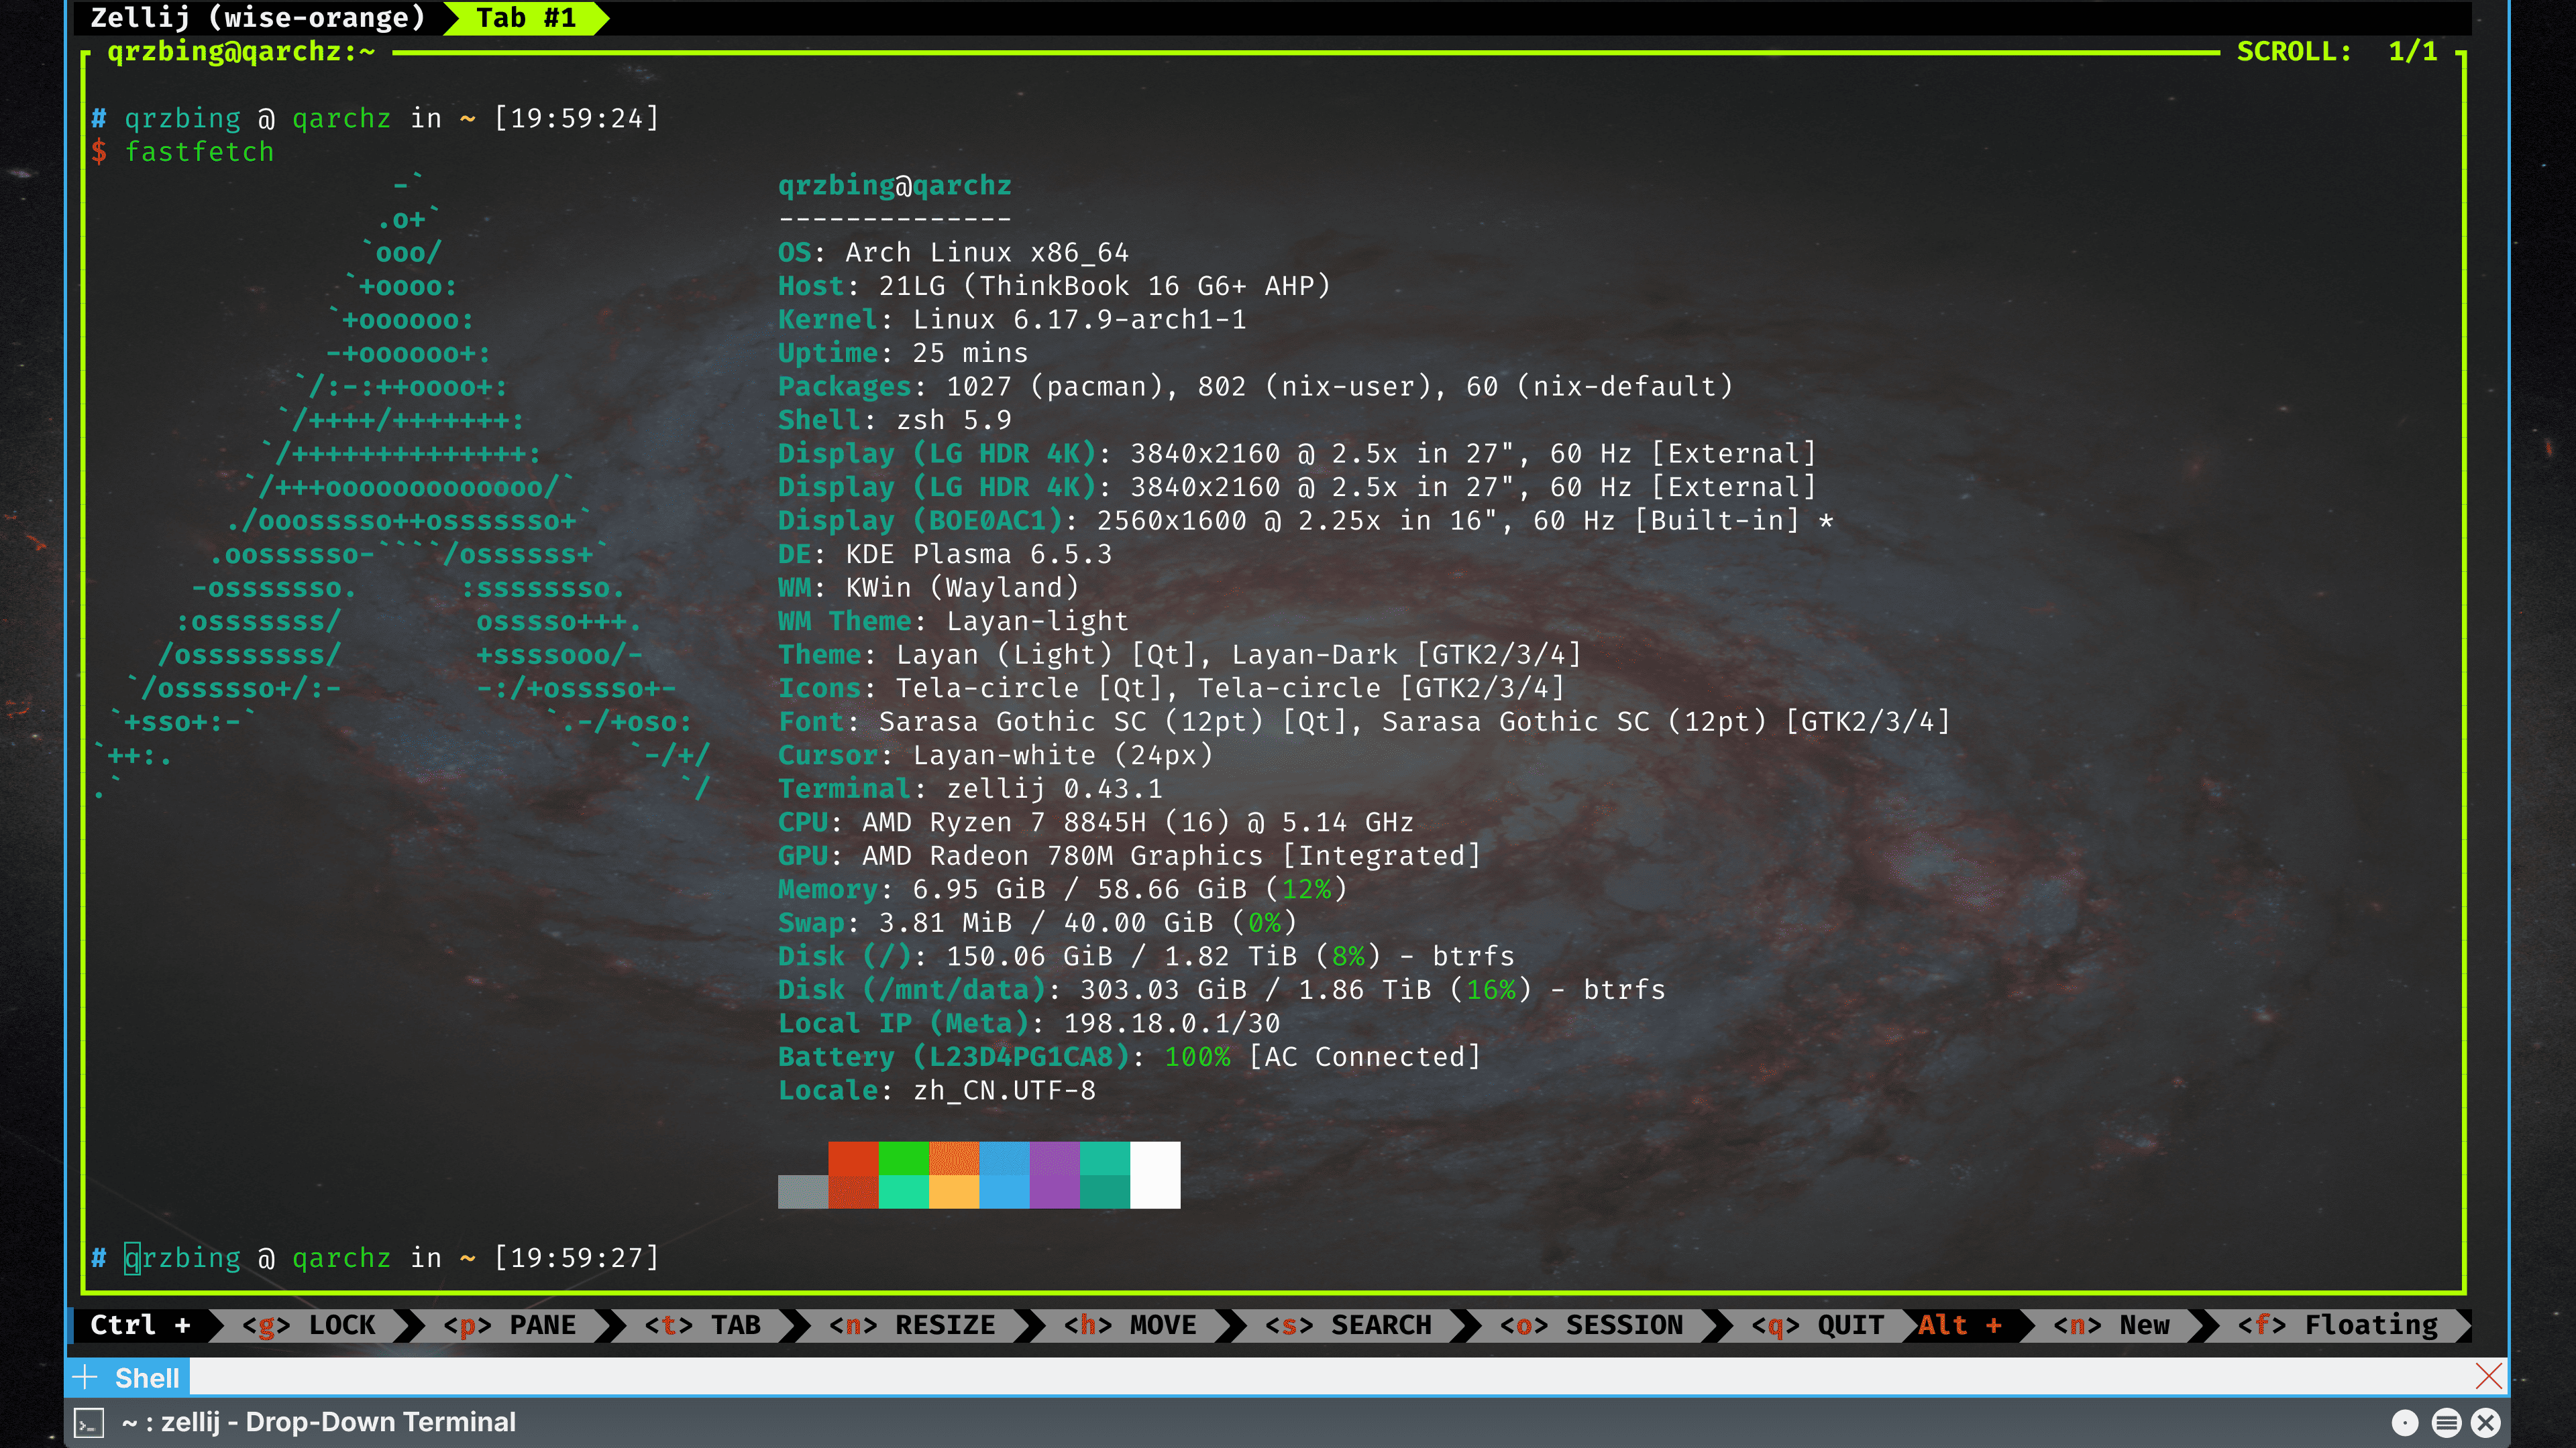
Task: Click the terminal icon beside the window title
Action: [89, 1422]
